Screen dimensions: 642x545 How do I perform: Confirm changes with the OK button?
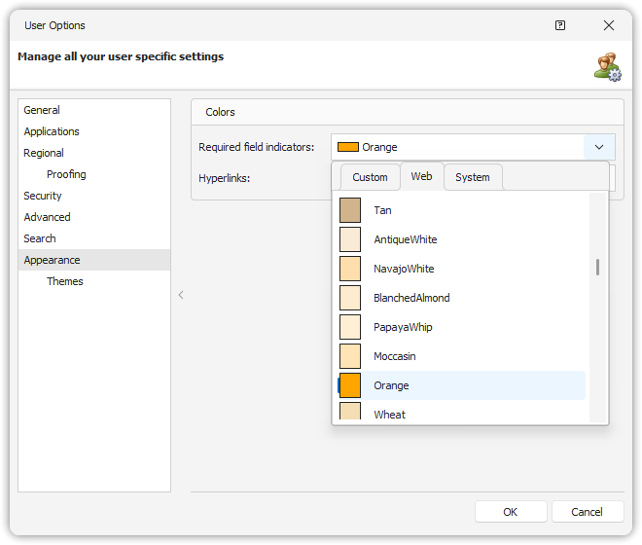pos(510,512)
